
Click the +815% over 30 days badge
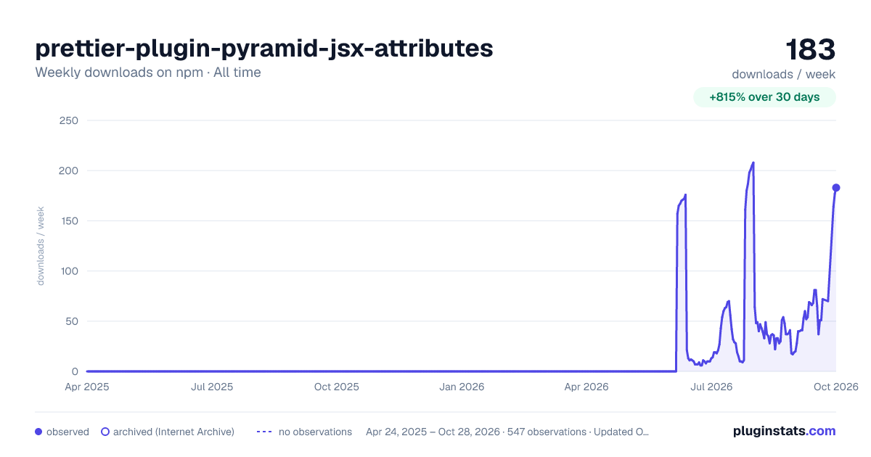pyautogui.click(x=764, y=97)
